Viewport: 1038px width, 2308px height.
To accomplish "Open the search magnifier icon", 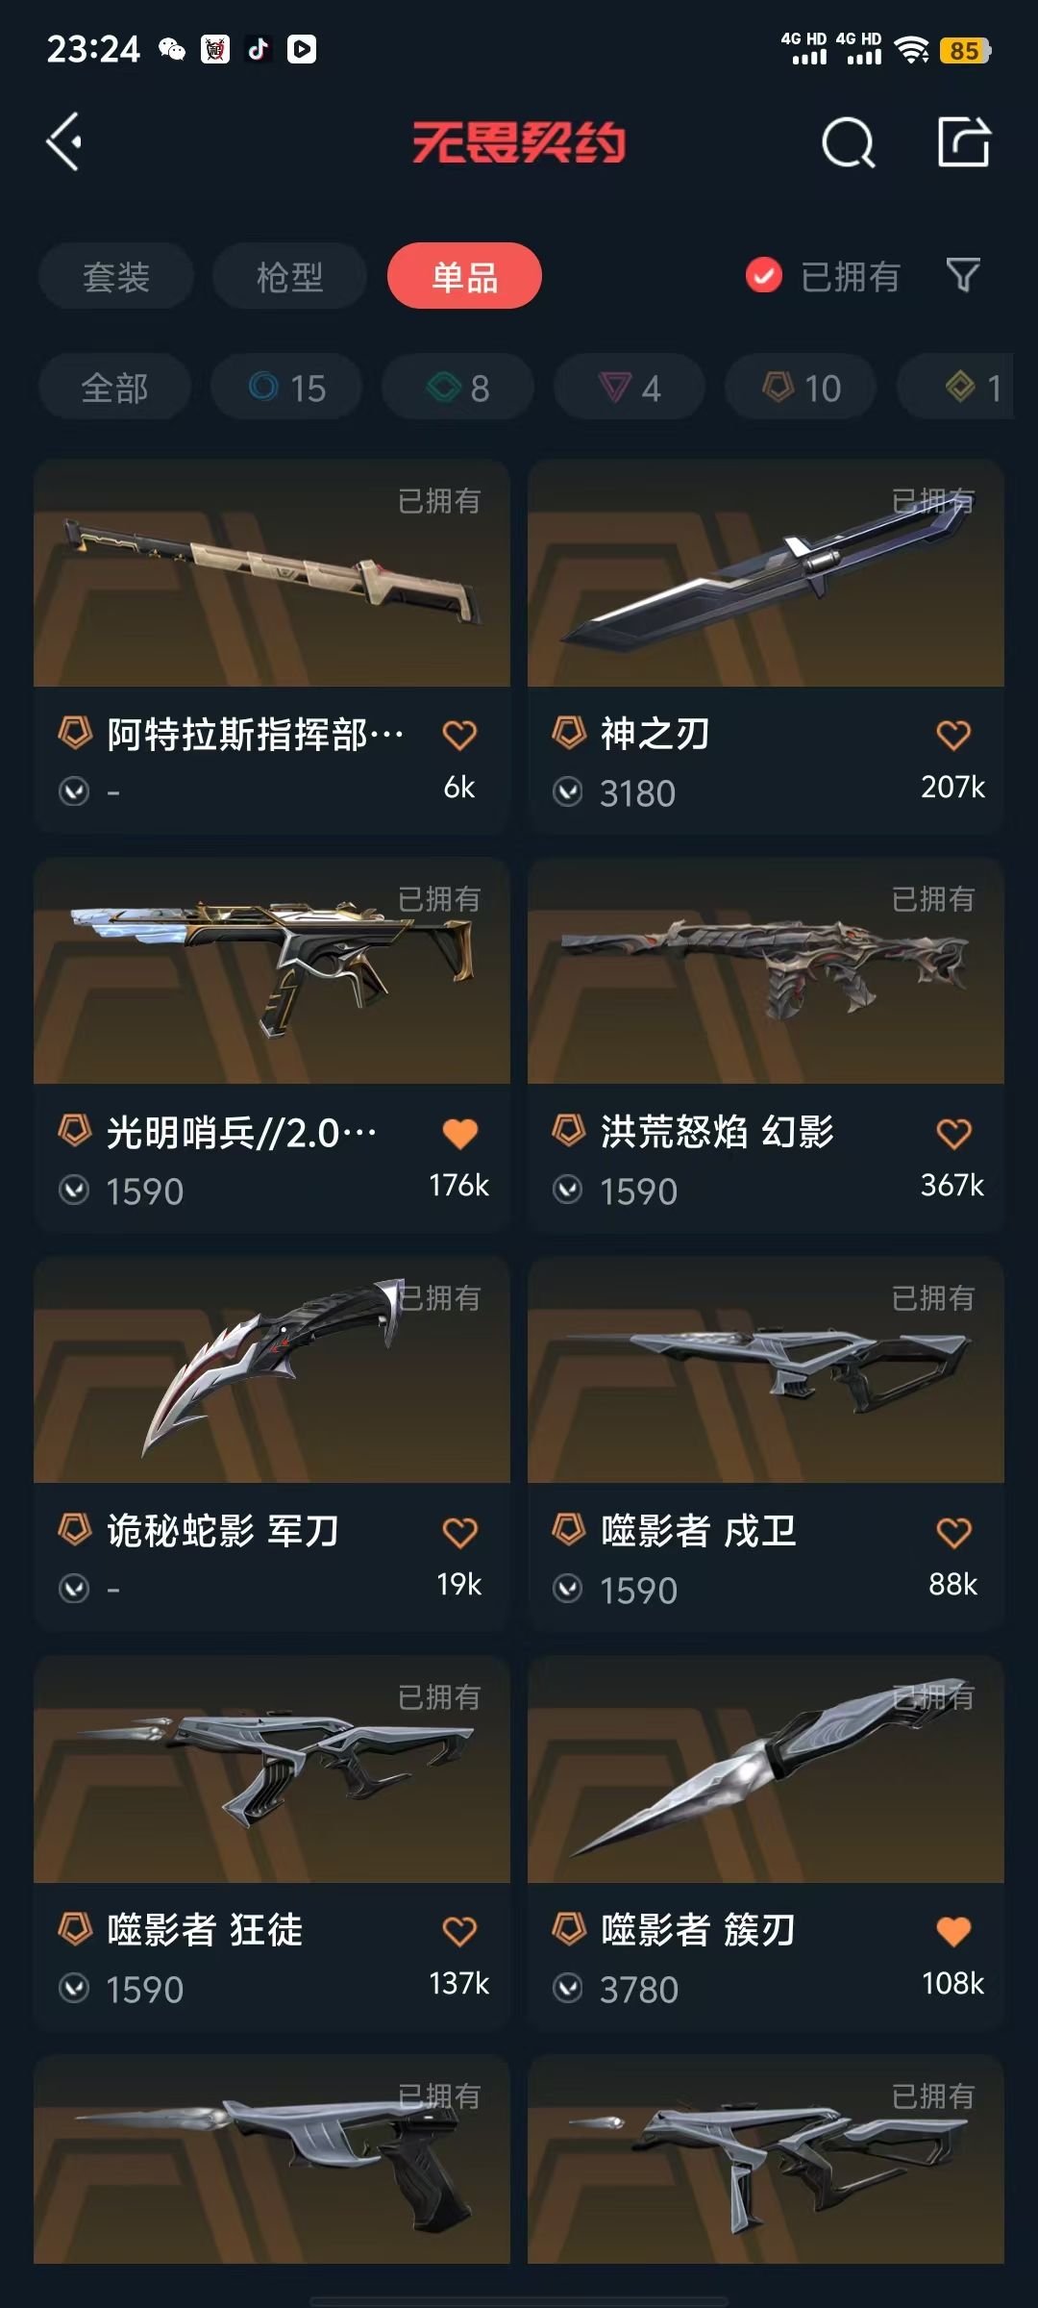I will point(849,143).
